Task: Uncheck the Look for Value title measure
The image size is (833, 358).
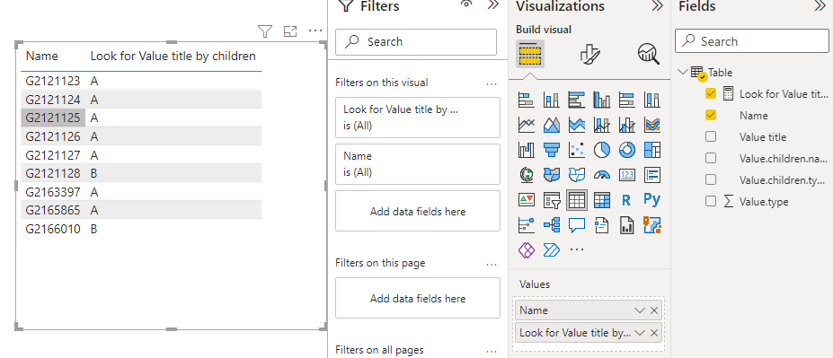Action: [711, 94]
